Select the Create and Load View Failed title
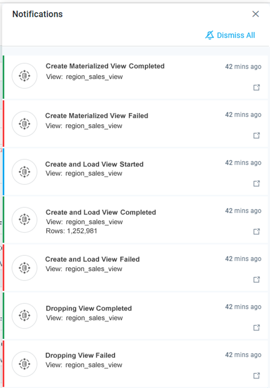The width and height of the screenshot is (270, 388). (x=92, y=259)
